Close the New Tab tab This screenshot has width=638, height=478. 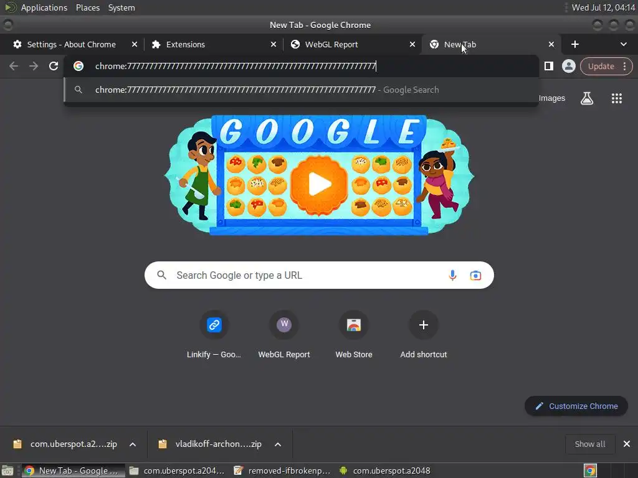[x=551, y=44]
